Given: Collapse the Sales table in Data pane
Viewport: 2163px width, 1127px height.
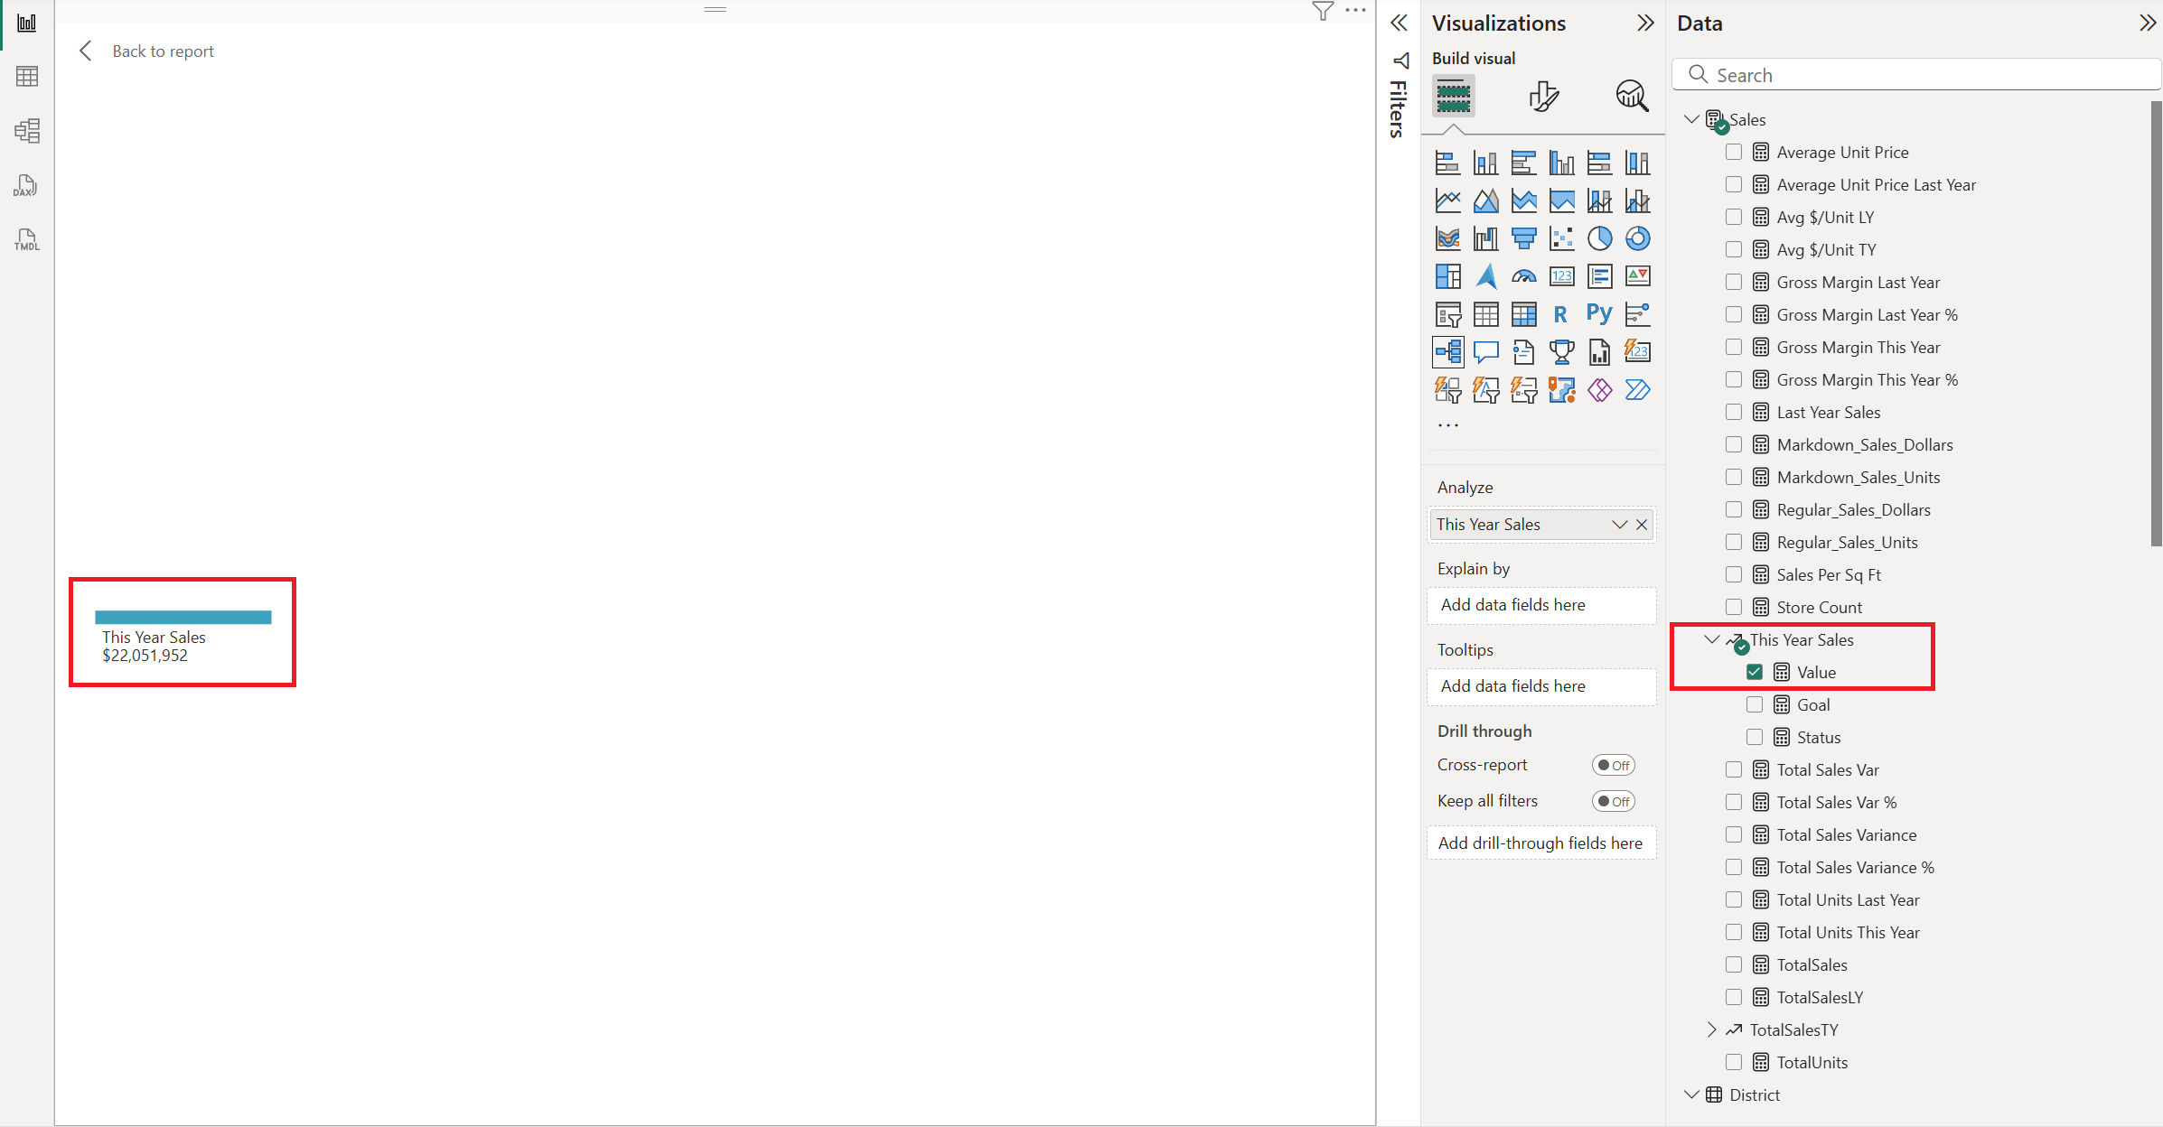Looking at the screenshot, I should pyautogui.click(x=1690, y=118).
